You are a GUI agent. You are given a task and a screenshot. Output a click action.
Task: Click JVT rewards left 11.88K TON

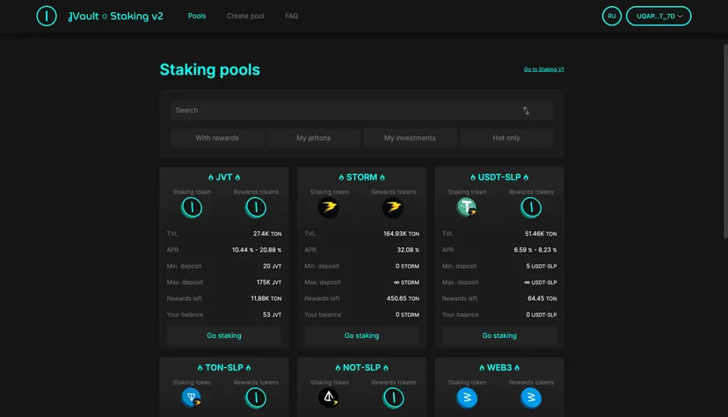(x=266, y=298)
